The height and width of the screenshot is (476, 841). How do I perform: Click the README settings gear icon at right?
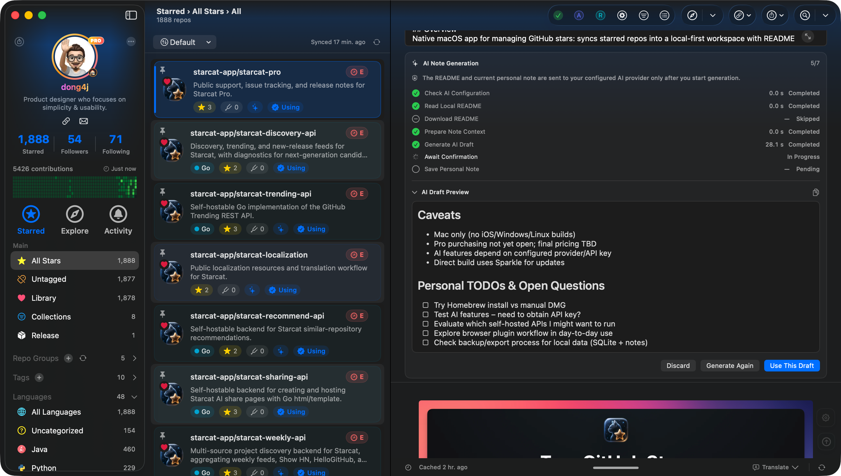click(826, 418)
